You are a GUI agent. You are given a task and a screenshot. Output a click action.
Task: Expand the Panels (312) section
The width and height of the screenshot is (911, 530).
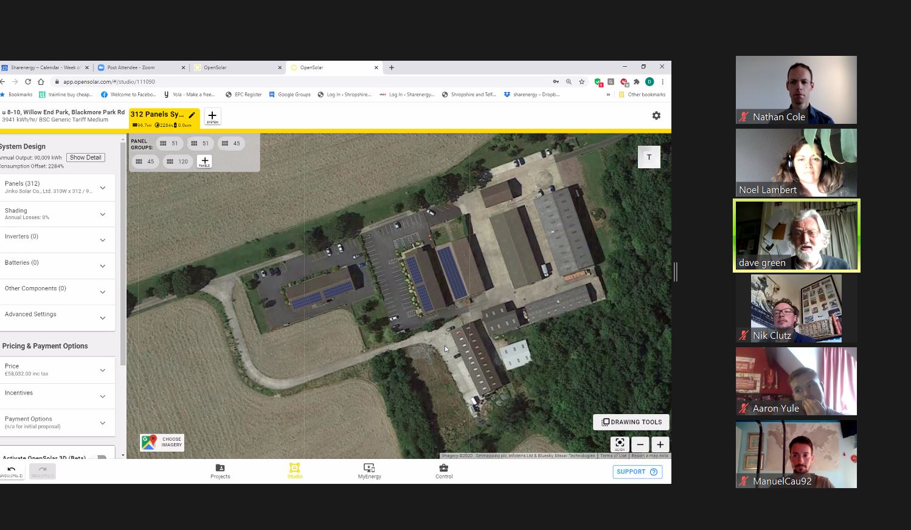[103, 188]
